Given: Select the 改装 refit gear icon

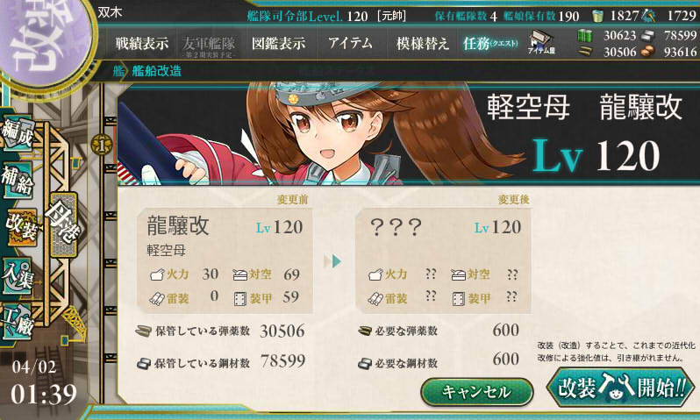Looking at the screenshot, I should [x=20, y=228].
